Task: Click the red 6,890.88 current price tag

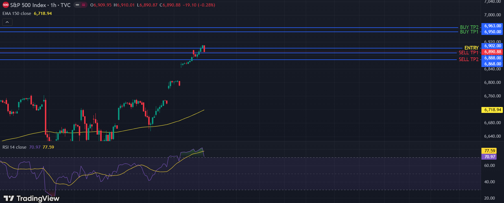Action: coord(492,52)
